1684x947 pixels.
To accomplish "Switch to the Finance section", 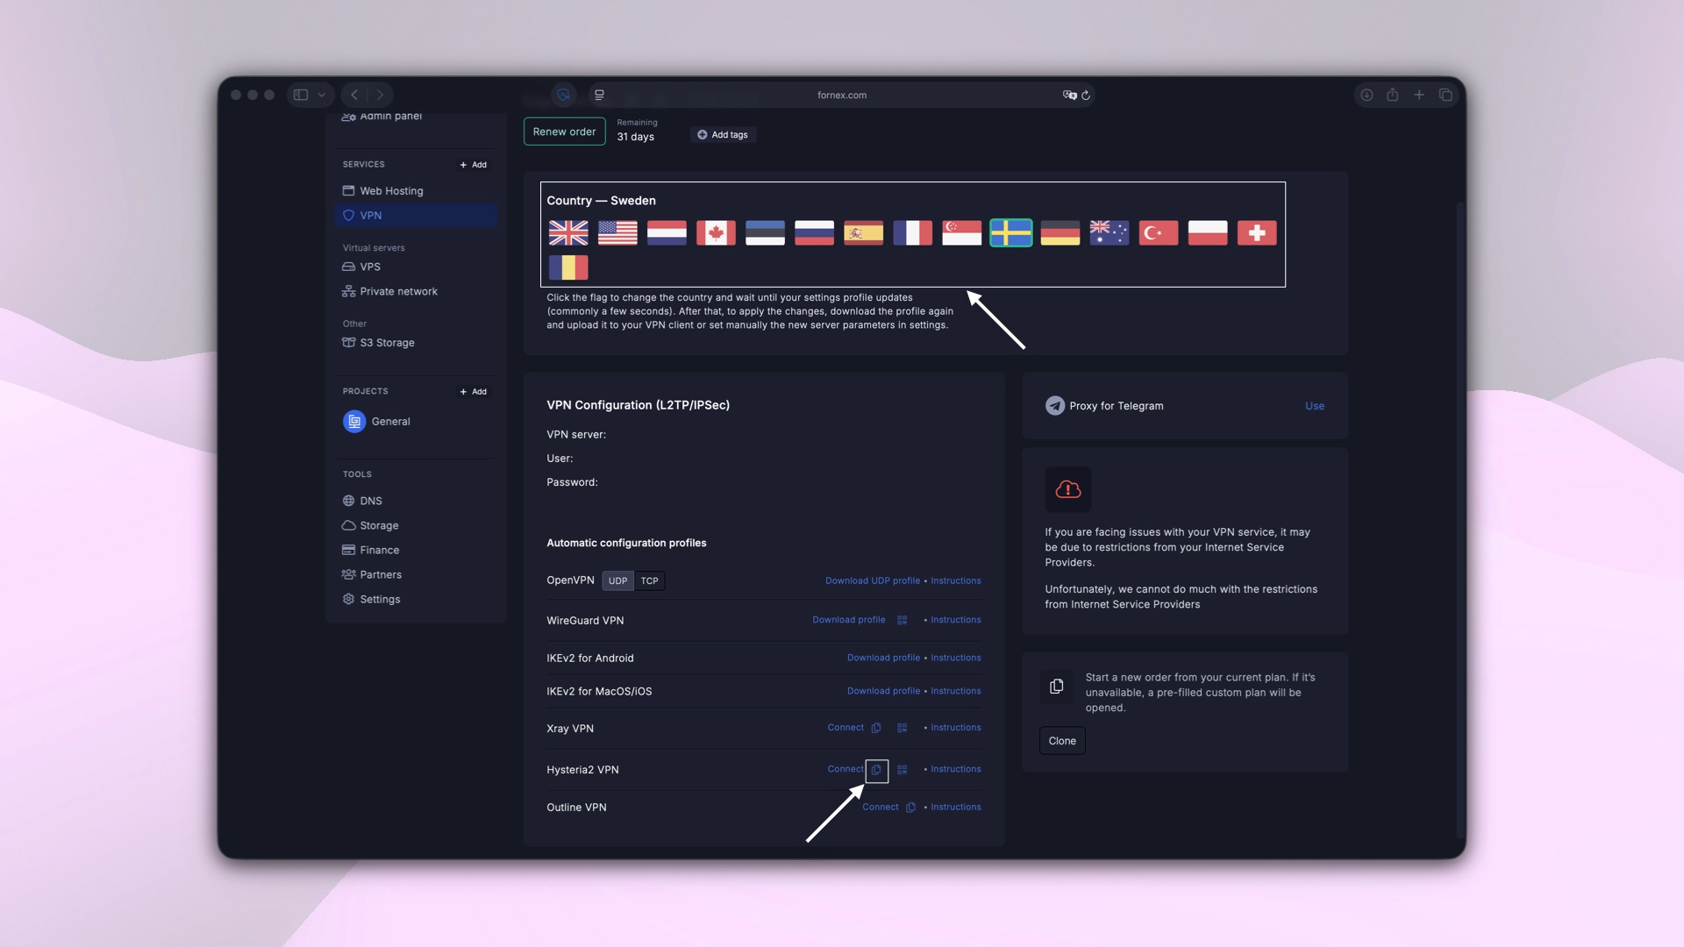I will (x=379, y=550).
